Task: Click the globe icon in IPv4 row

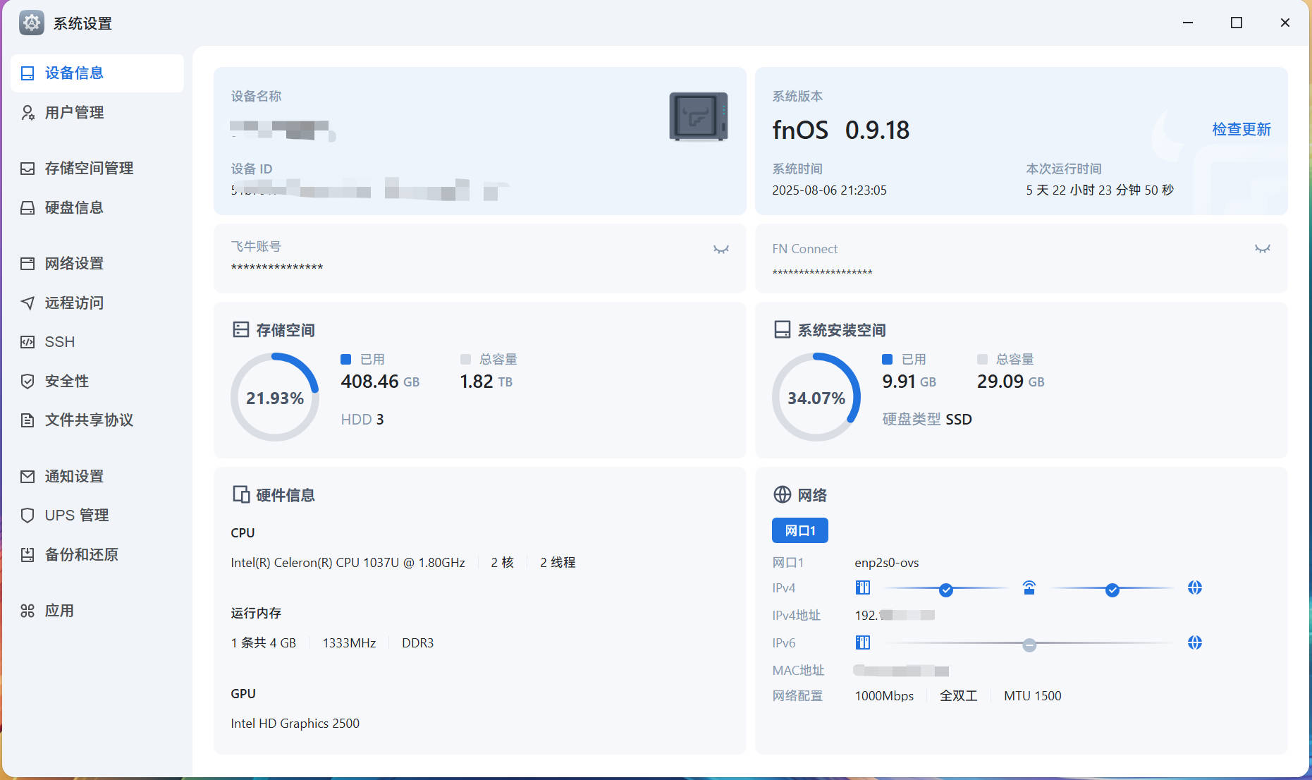Action: (x=1194, y=587)
